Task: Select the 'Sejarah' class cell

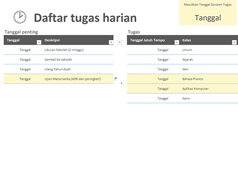Action: point(187,59)
